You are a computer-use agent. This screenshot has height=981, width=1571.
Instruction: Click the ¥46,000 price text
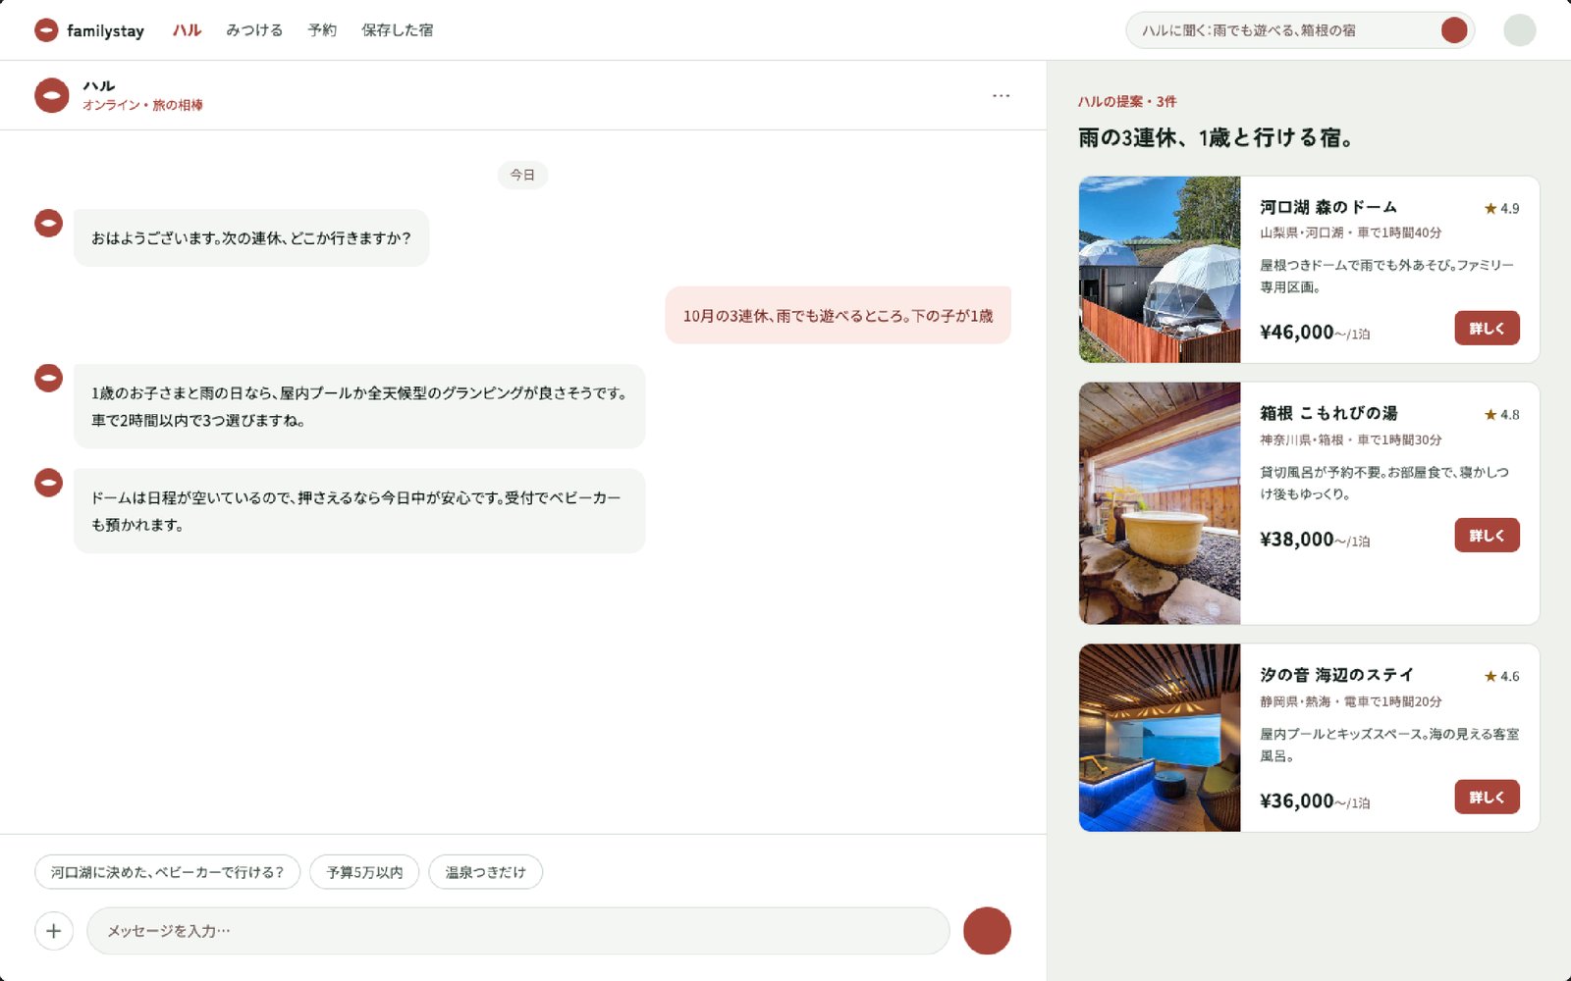coord(1297,333)
